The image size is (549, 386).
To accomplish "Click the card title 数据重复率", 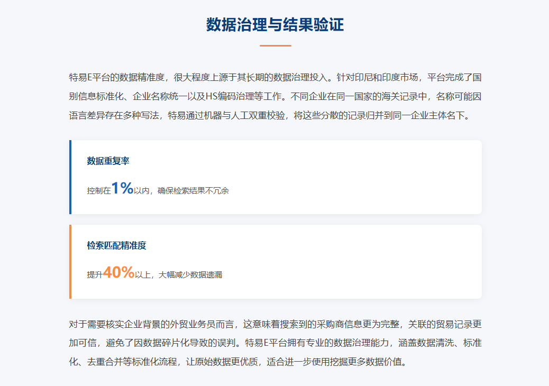I will 108,161.
